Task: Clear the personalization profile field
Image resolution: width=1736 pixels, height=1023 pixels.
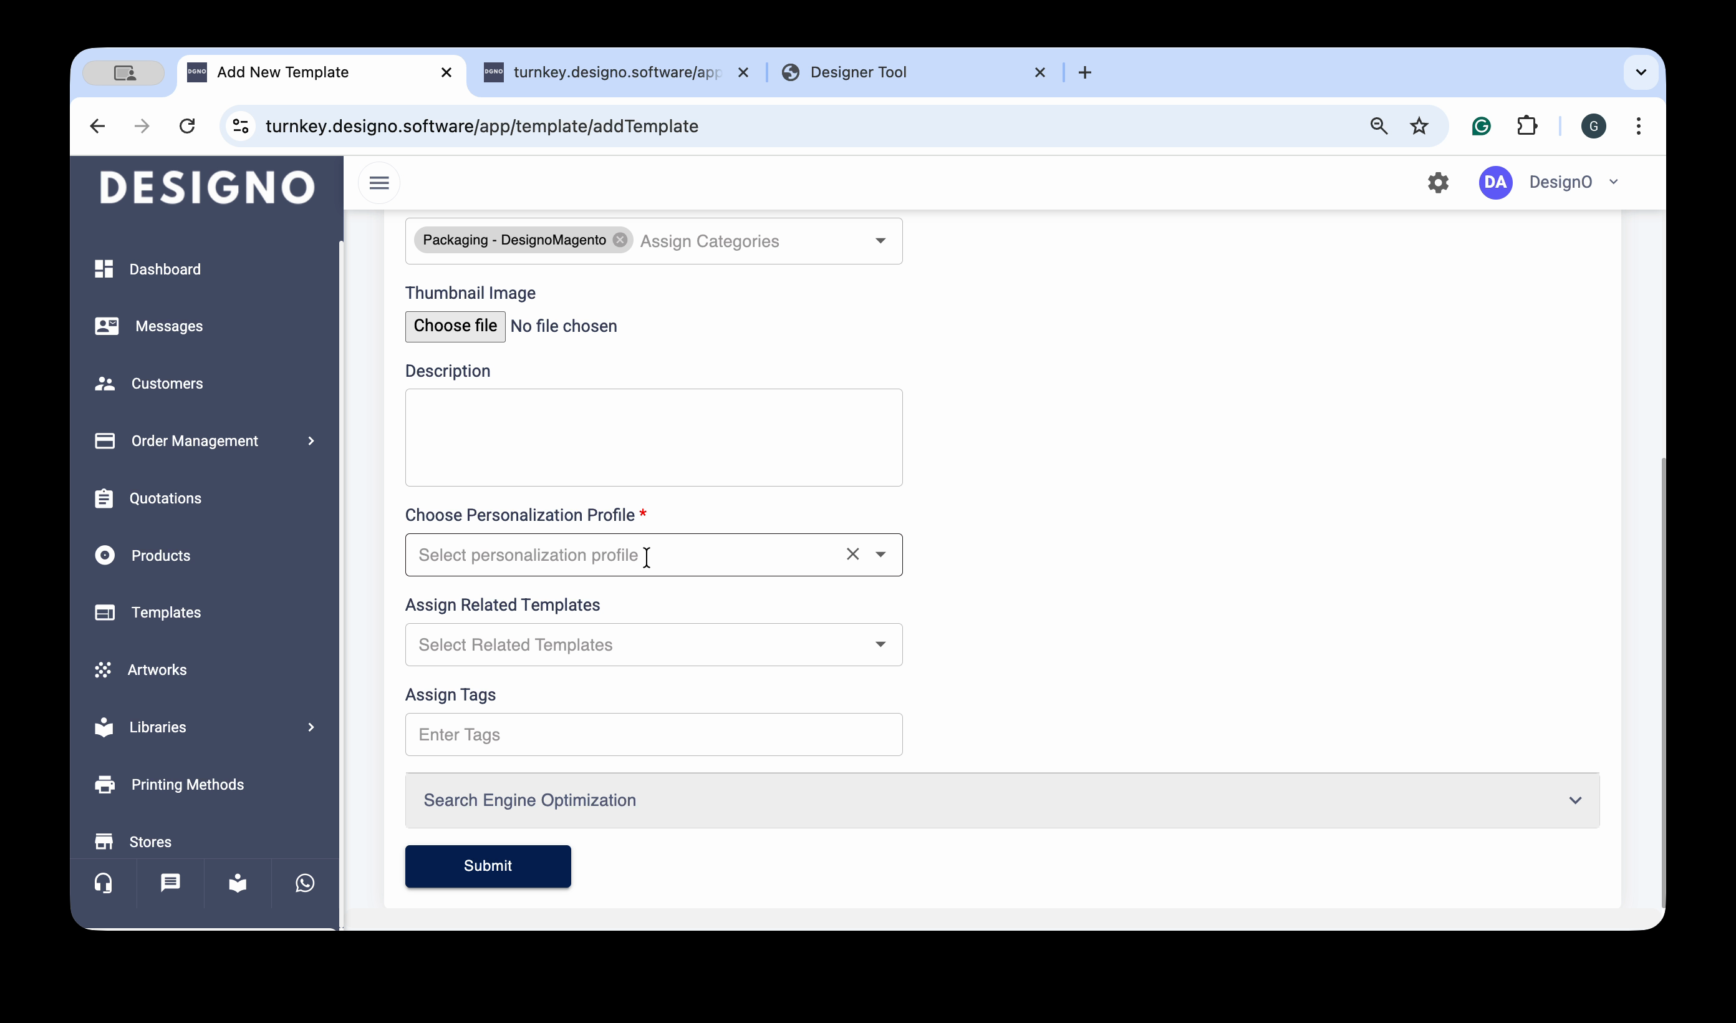Action: (x=852, y=555)
